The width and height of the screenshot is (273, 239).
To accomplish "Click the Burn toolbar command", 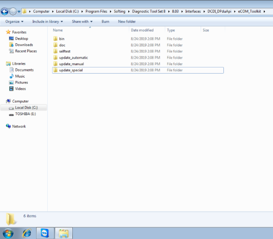I will coord(105,21).
